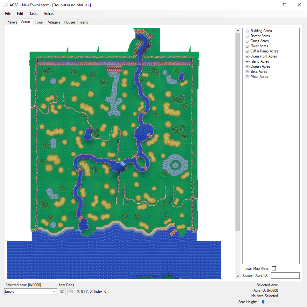Viewport: 307px width, 307px height.
Task: Click the acre map scroll up arrow
Action: point(238,31)
